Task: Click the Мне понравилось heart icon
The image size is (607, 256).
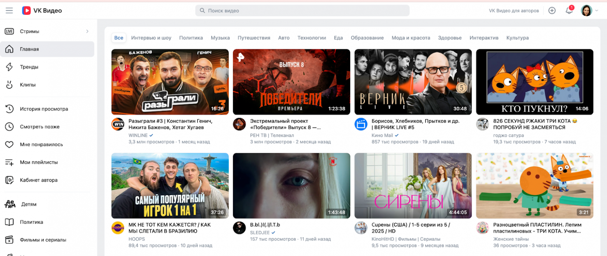Action: pyautogui.click(x=9, y=145)
